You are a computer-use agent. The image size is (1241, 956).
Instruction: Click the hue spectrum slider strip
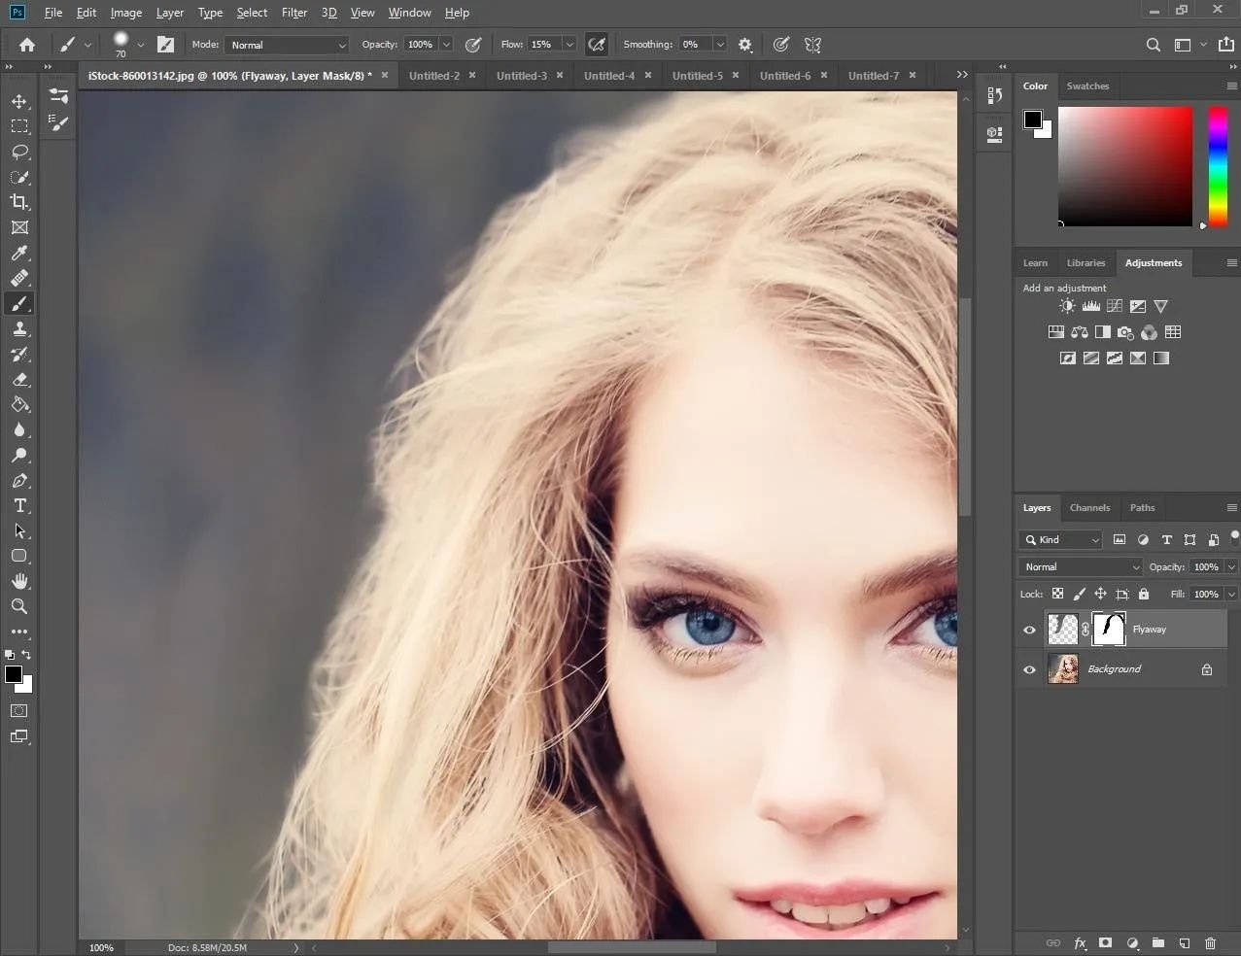coord(1217,166)
